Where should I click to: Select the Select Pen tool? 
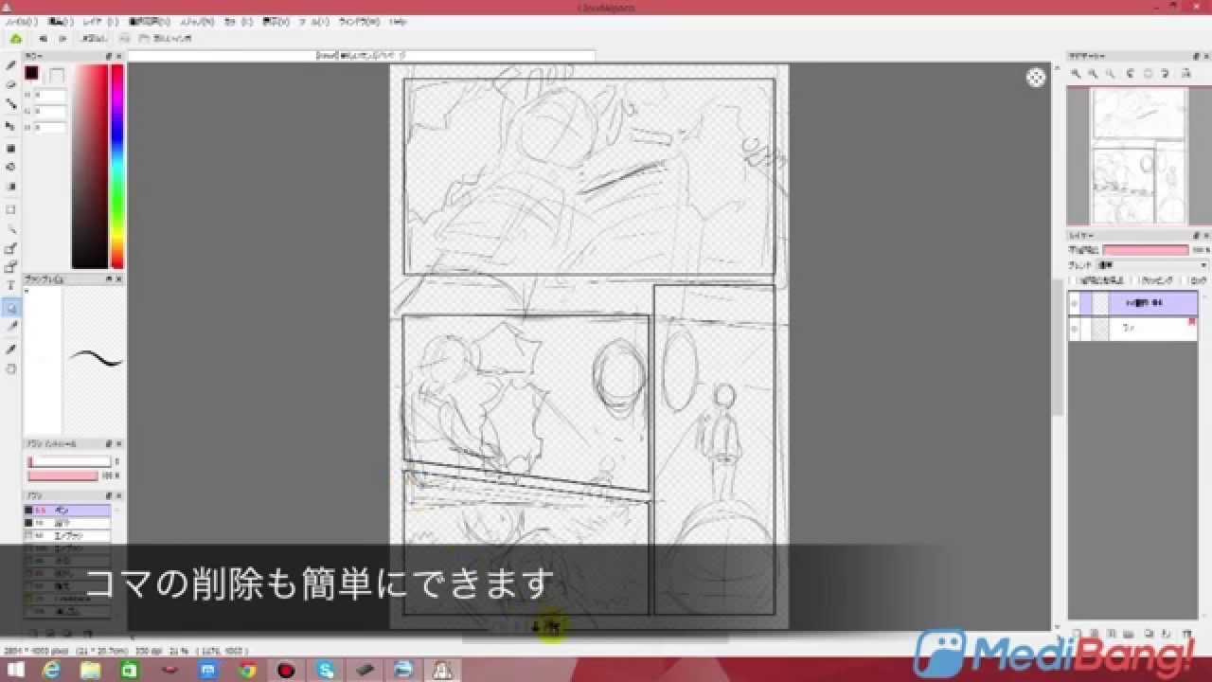(x=11, y=248)
